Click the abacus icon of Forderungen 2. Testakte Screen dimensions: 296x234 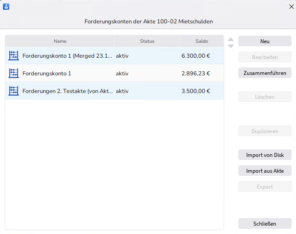(x=14, y=91)
